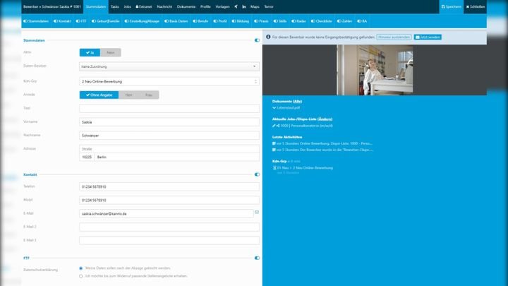Toggle the Zahlen section switch
This screenshot has height=286, width=508.
(x=339, y=21)
